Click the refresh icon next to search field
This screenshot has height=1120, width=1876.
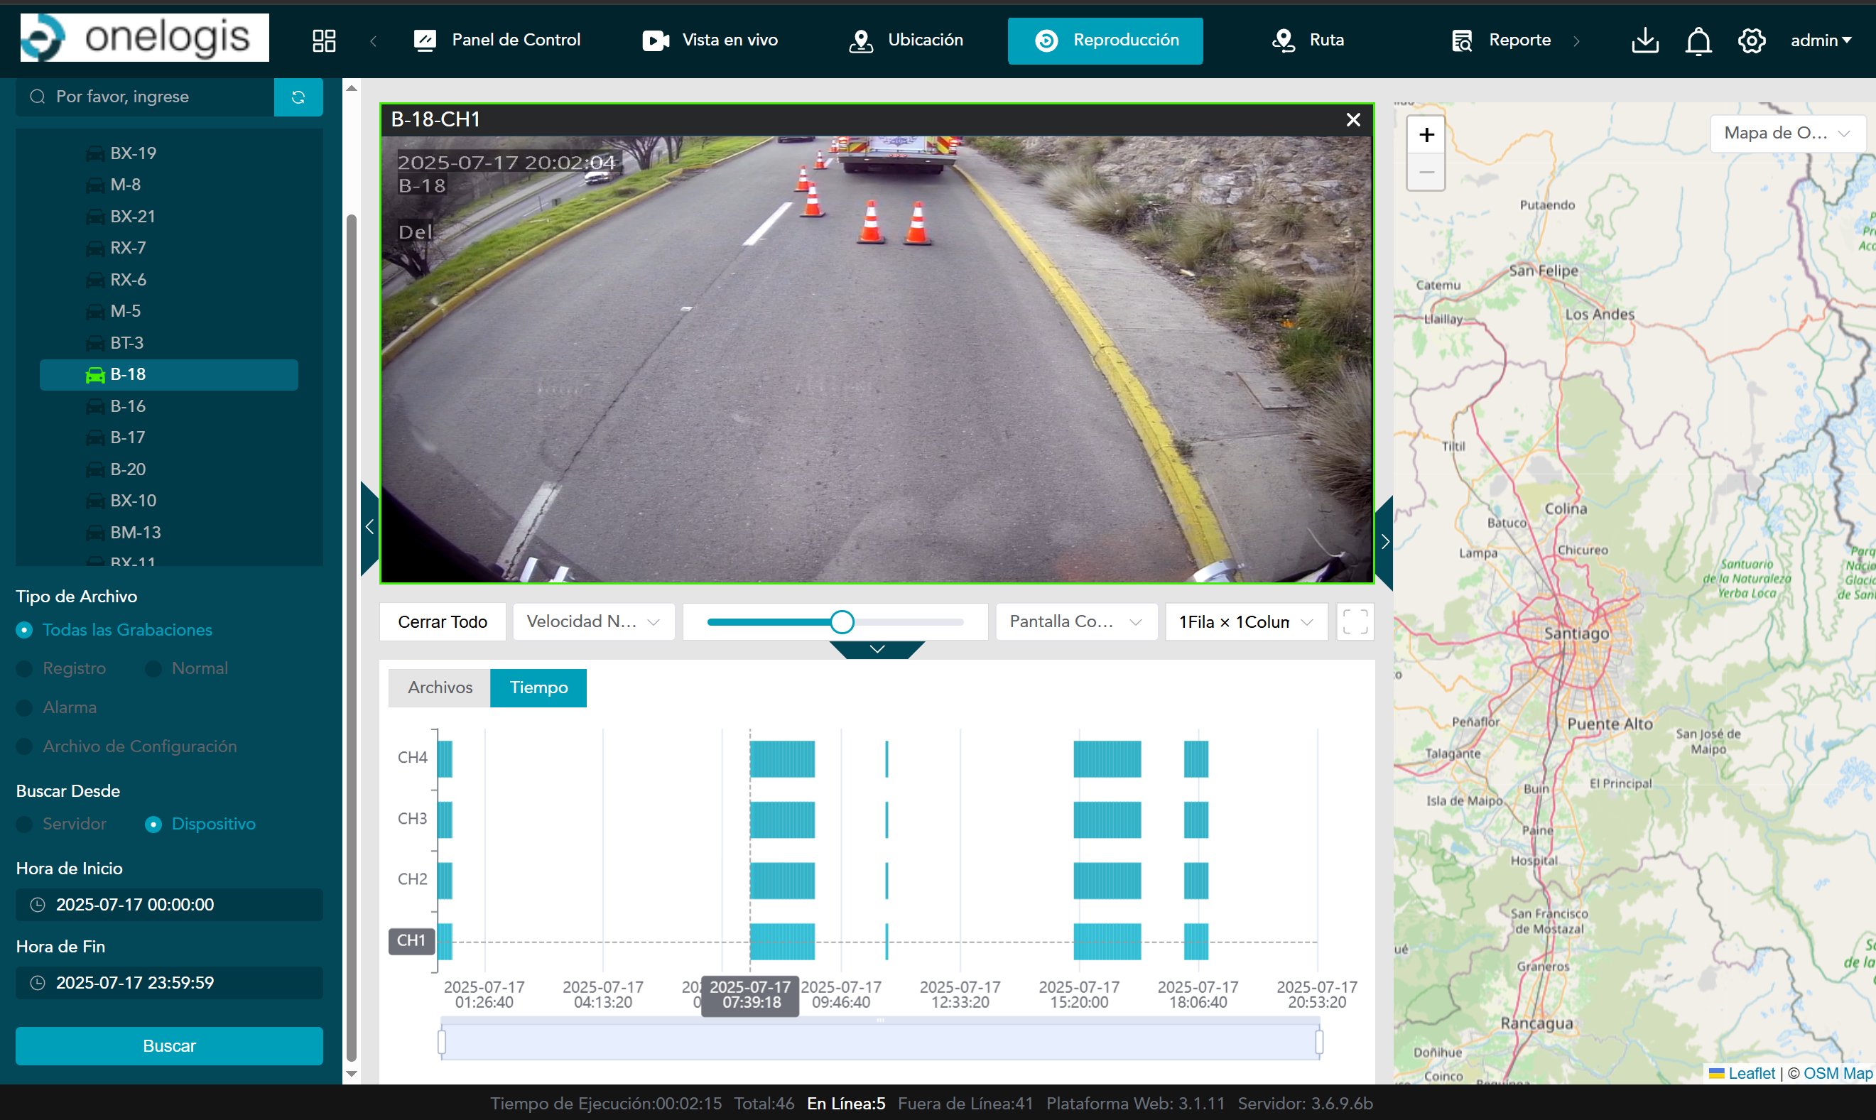[298, 97]
